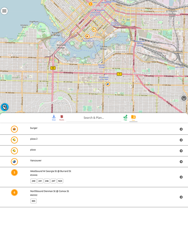Select route 005 chip
This screenshot has height=251, width=188.
pos(34,201)
